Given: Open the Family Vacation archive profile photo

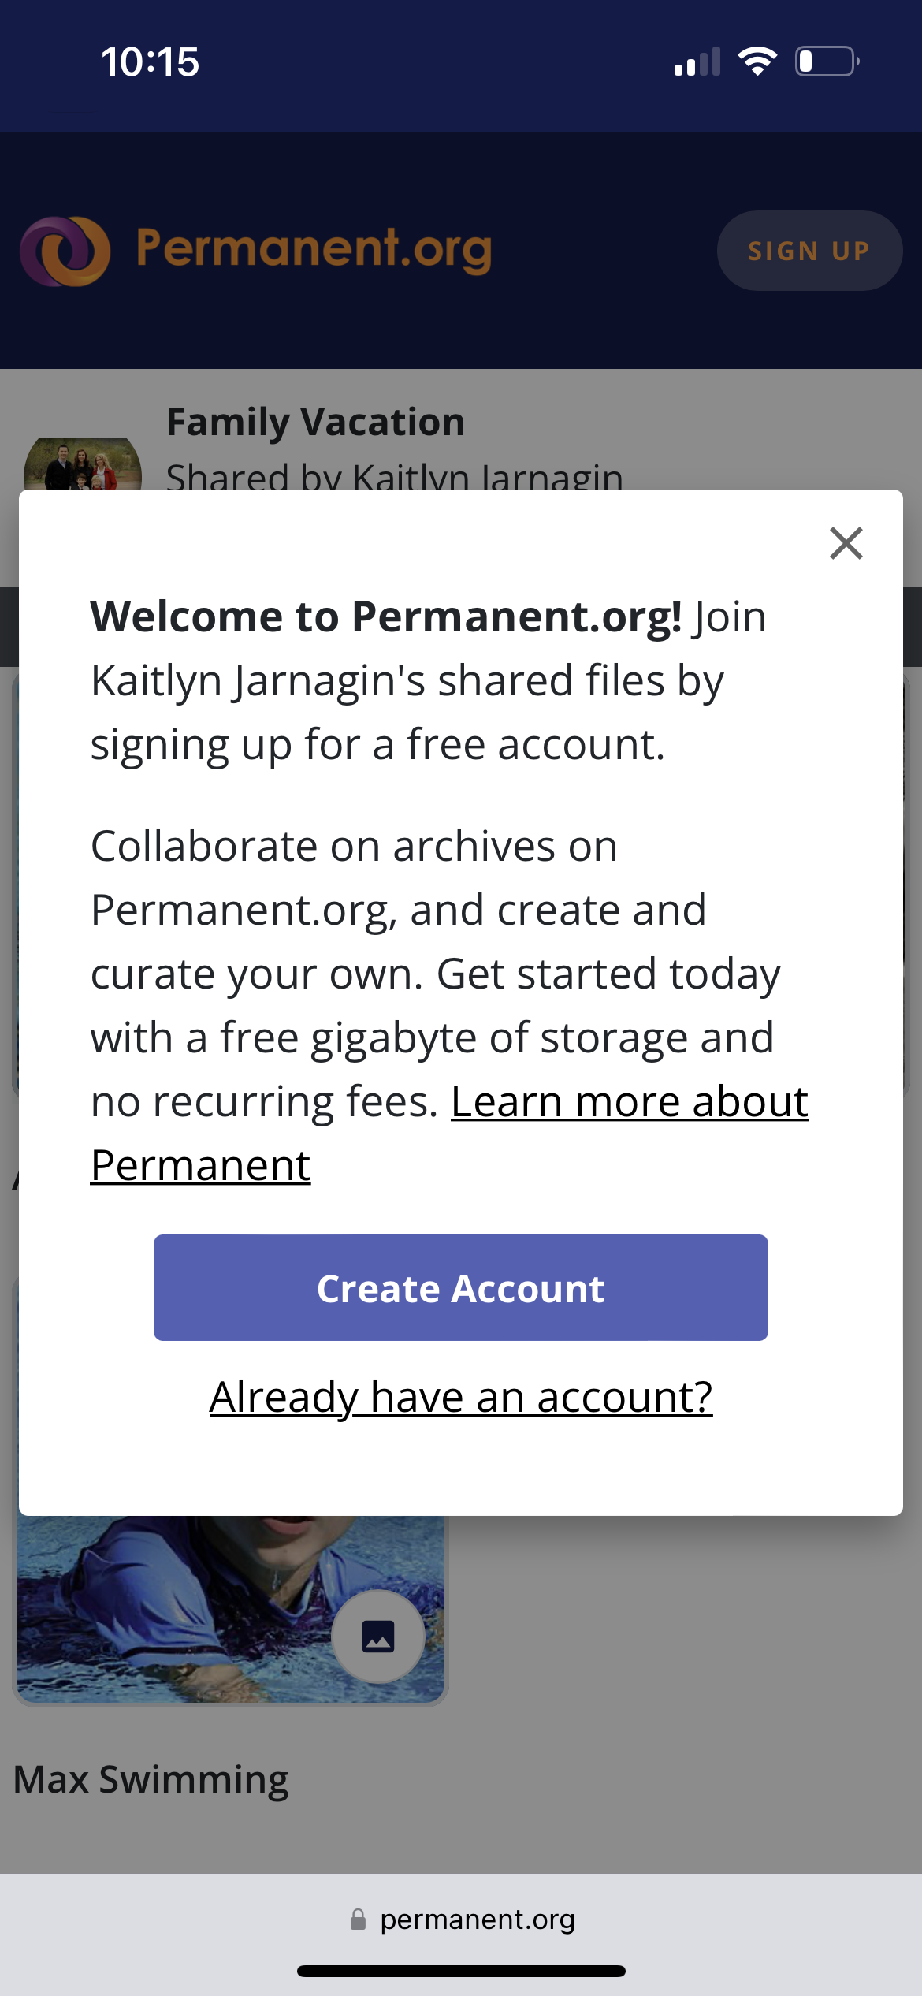Looking at the screenshot, I should point(82,467).
